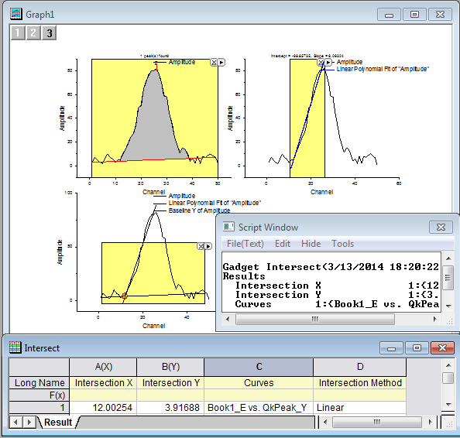This screenshot has width=460, height=438.
Task: Open File(Text) menu in Script Window
Action: click(245, 244)
